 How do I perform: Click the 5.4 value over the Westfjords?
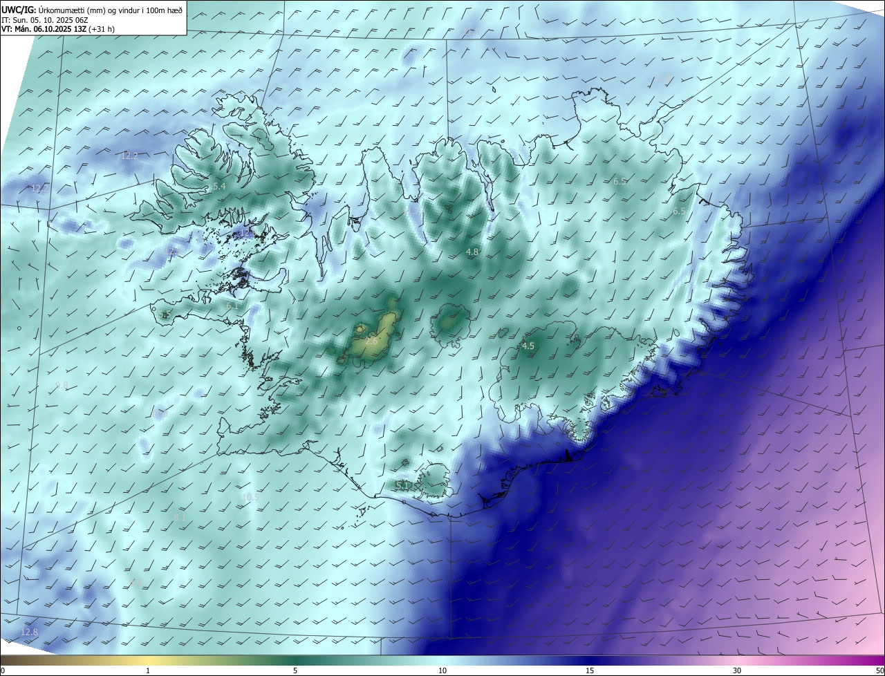coord(219,187)
